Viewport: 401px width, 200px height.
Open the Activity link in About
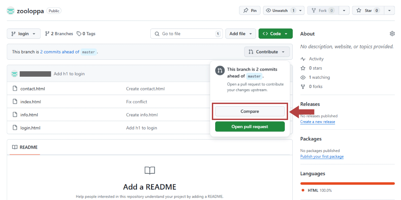point(312,59)
